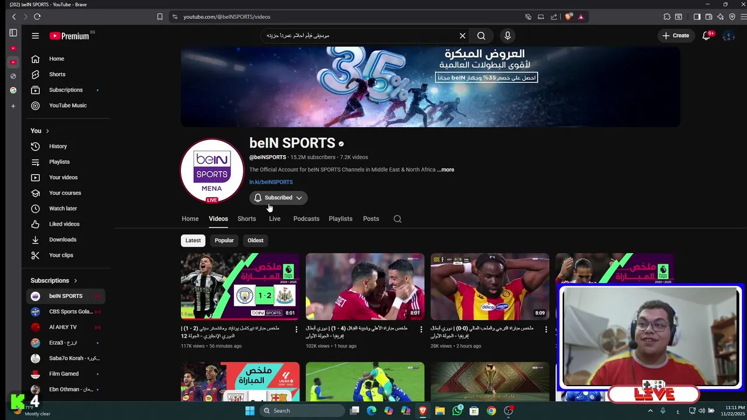Viewport: 747px width, 420px height.
Task: Open the YouTube notifications bell
Action: tap(706, 36)
